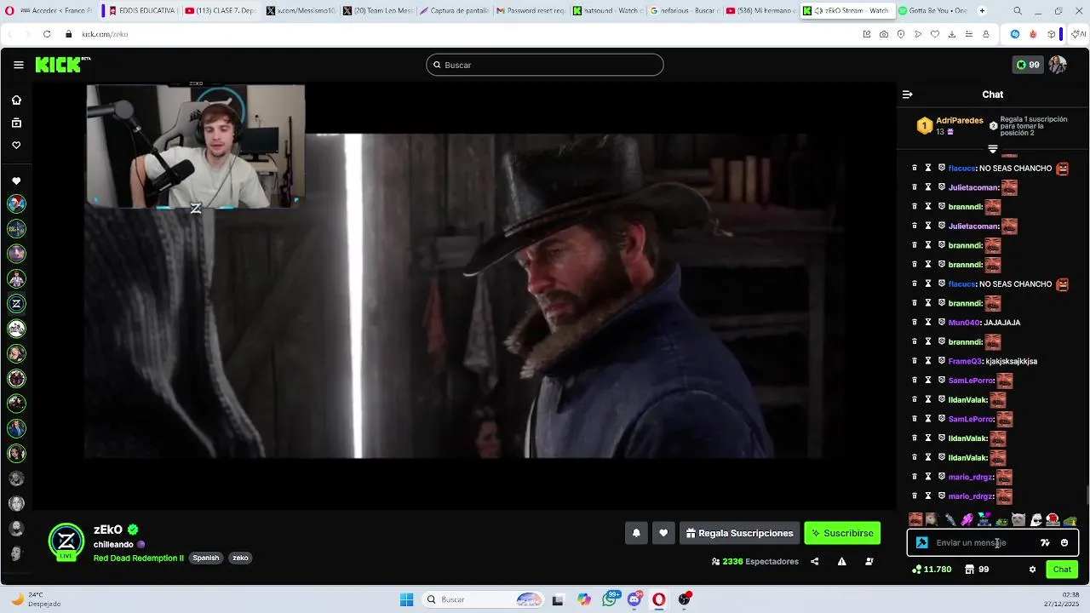Screen dimensions: 1090x613
Task: Open Opera bookmark heart icon in toolbar
Action: [935, 34]
